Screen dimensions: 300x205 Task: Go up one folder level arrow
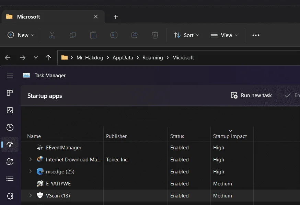(x=48, y=58)
